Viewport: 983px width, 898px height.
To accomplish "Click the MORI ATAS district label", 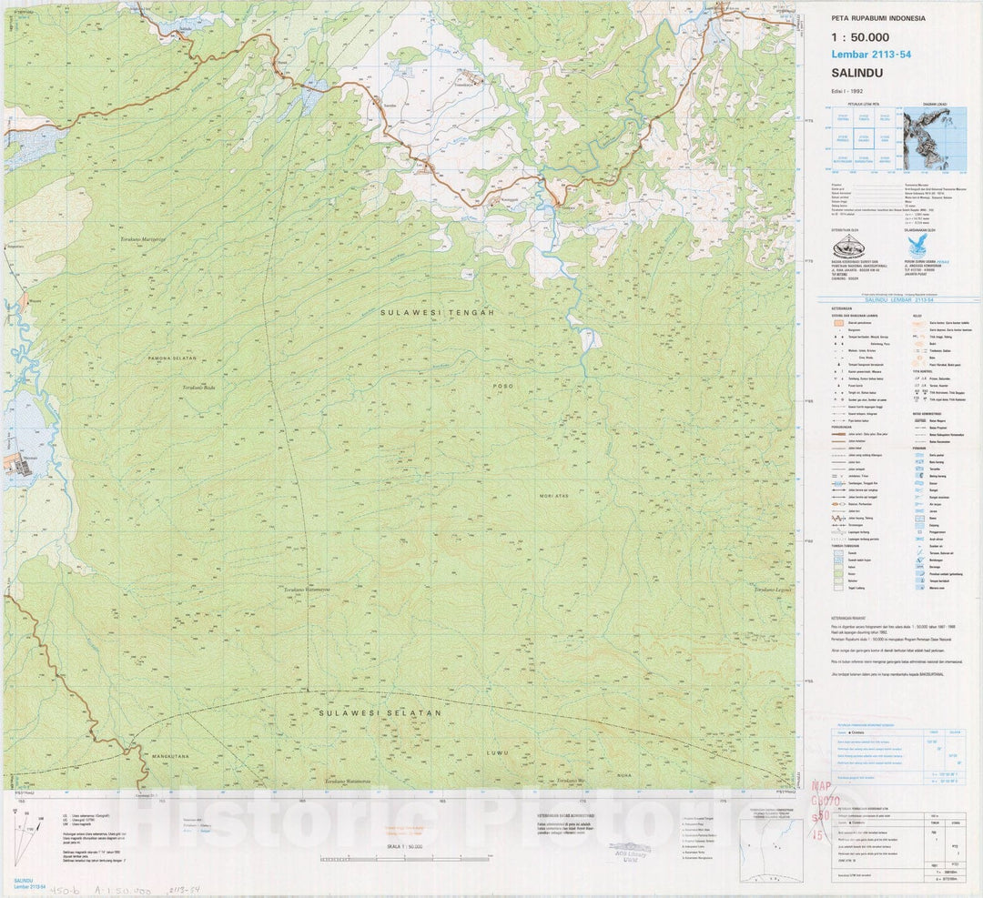I will (552, 496).
